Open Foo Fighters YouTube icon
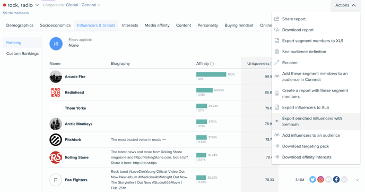Image resolution: width=365 pixels, height=192 pixels. (x=328, y=179)
